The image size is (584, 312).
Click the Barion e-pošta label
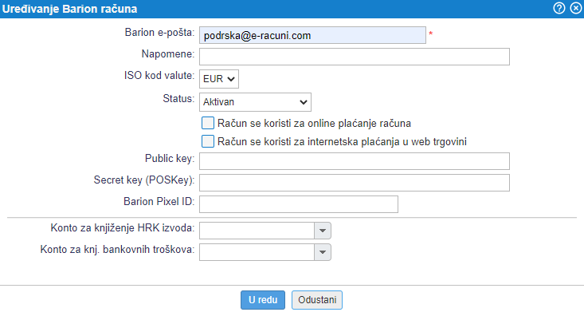(x=159, y=33)
